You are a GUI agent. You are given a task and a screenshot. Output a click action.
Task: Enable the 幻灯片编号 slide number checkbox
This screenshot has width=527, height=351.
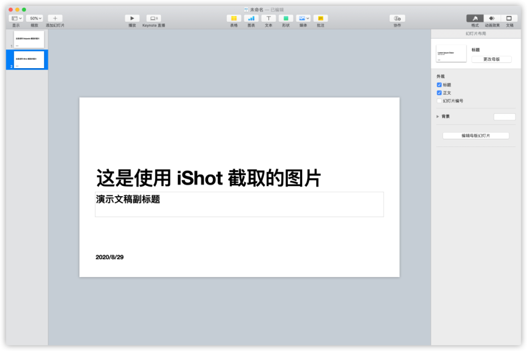click(x=439, y=101)
